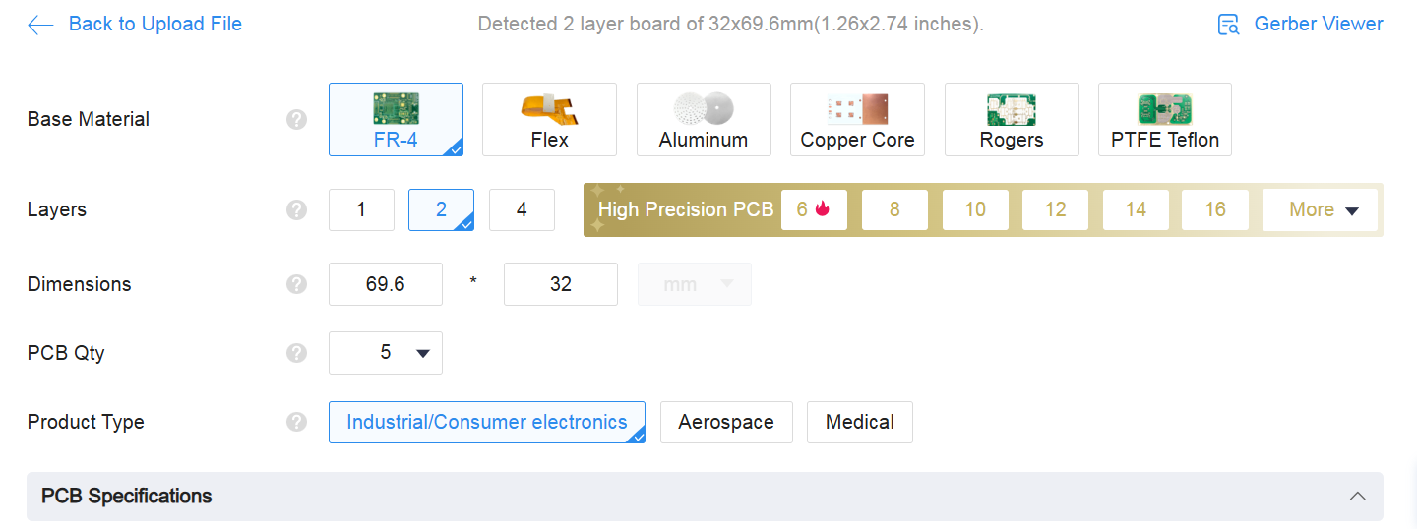Collapse the PCB Specifications section

pos(1357,496)
